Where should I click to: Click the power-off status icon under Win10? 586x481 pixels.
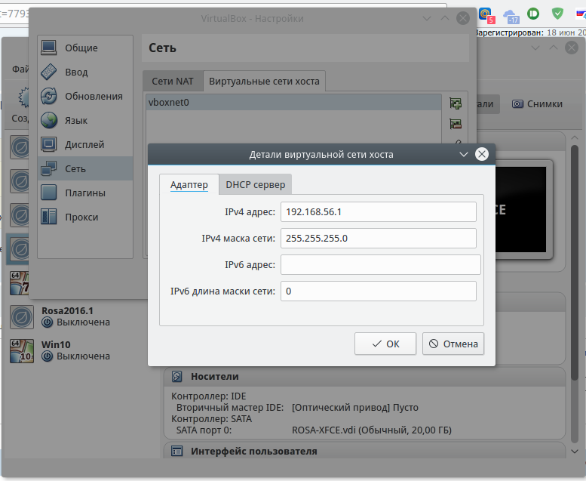pos(47,356)
